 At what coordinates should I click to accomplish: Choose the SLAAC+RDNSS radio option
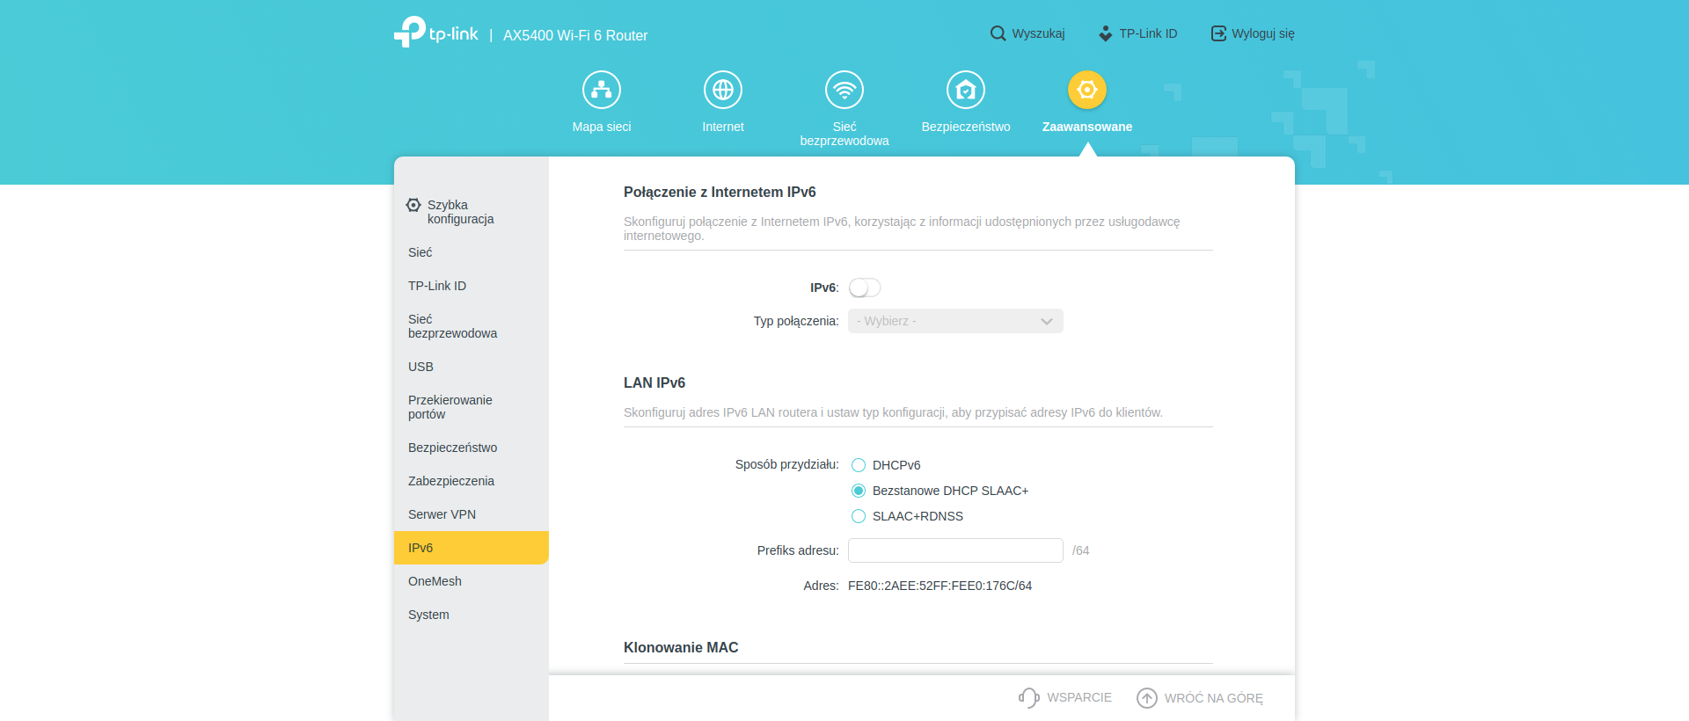[859, 516]
